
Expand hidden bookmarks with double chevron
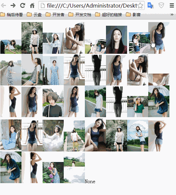[172, 15]
